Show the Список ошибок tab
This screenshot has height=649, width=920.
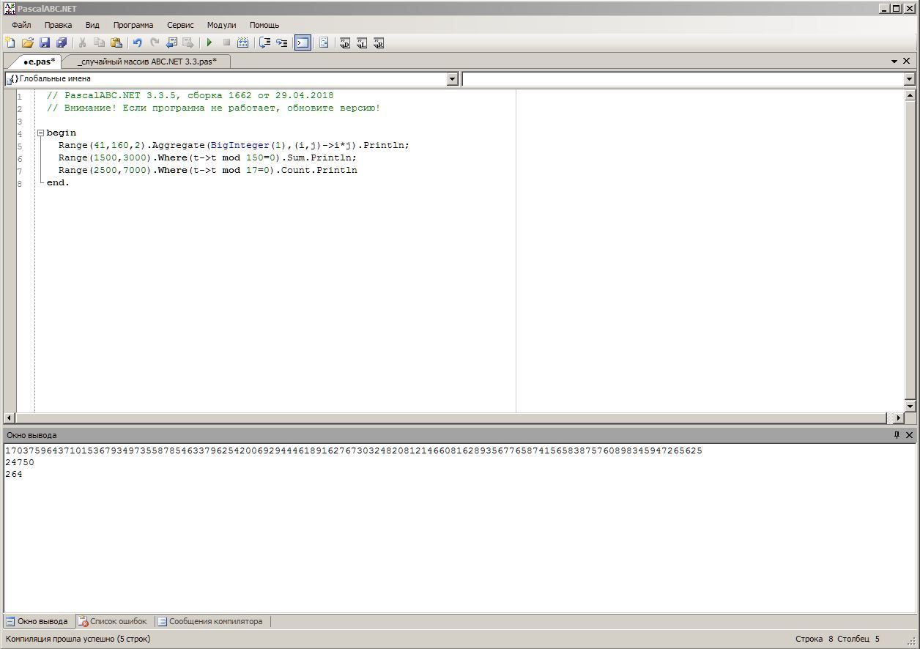coord(112,621)
